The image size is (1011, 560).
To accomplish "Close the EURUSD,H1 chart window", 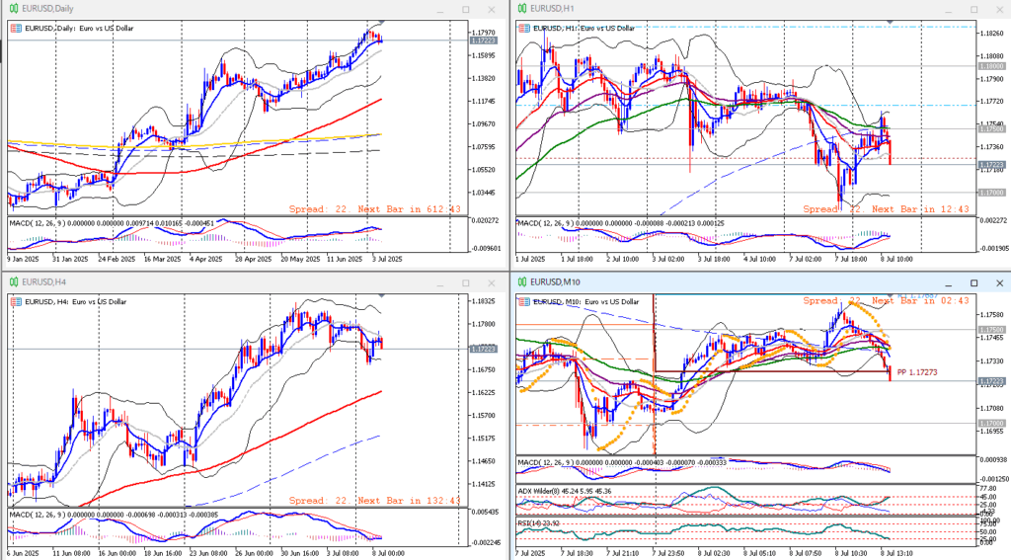I will [x=999, y=10].
